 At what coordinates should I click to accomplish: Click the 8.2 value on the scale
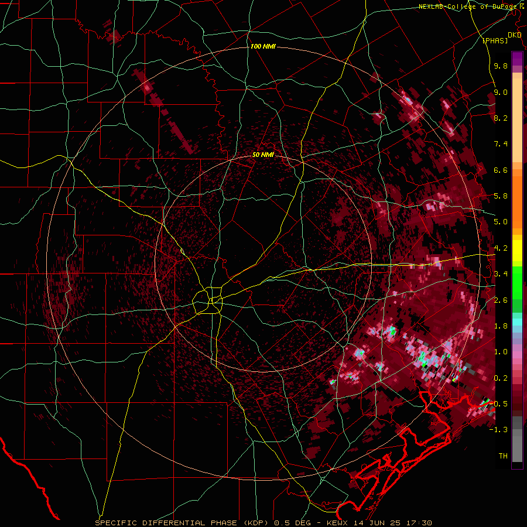501,118
